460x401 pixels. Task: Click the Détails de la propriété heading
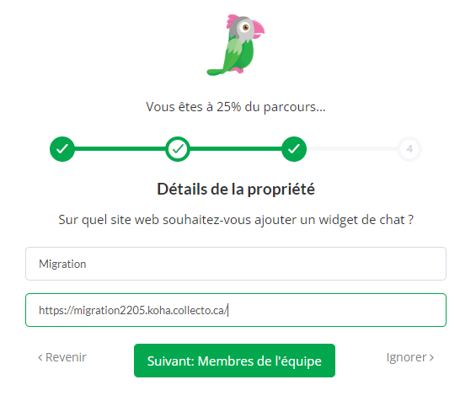236,190
